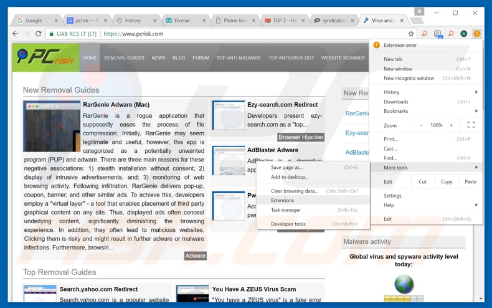Viewport: 492px width, 308px height.
Task: Click RarGenie article thumbnail
Action: [52, 126]
